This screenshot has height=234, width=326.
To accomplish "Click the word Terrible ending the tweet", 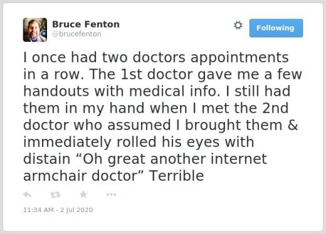I will tap(176, 176).
